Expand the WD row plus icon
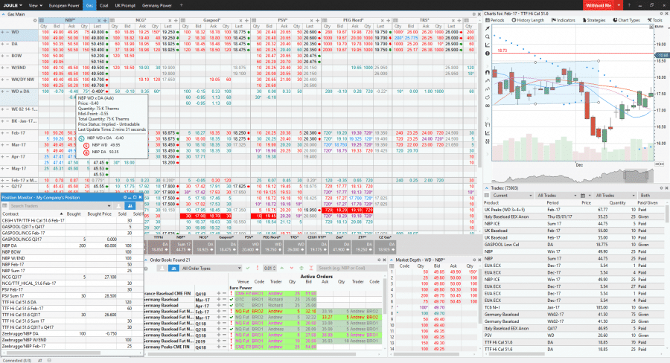Image resolution: width=670 pixels, height=363 pixels. tap(2, 32)
